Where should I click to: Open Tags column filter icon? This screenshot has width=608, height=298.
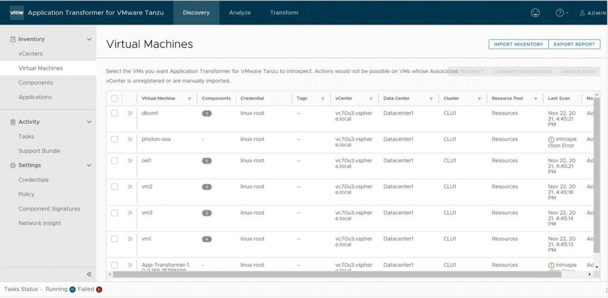(322, 99)
